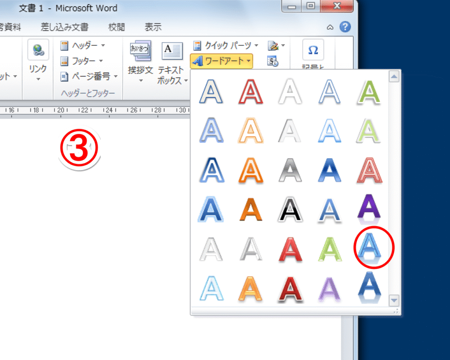Select red striped outline WordArt in third row

pyautogui.click(x=369, y=170)
